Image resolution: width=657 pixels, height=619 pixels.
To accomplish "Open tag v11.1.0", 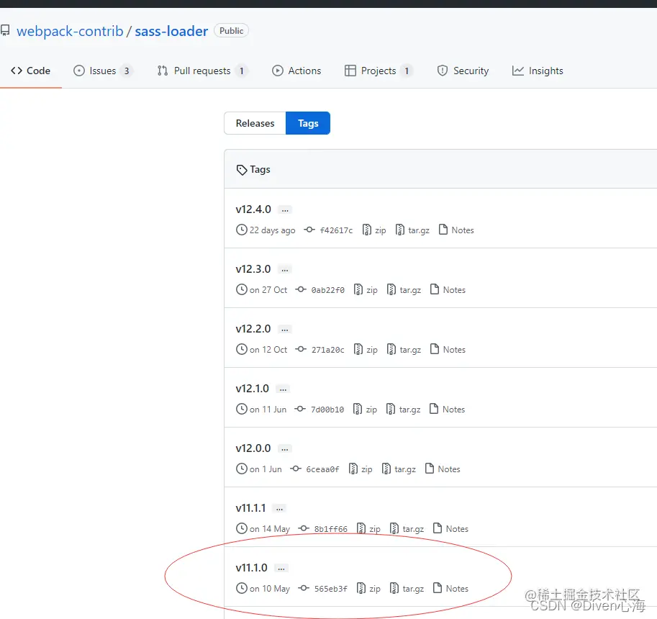I will (x=251, y=568).
